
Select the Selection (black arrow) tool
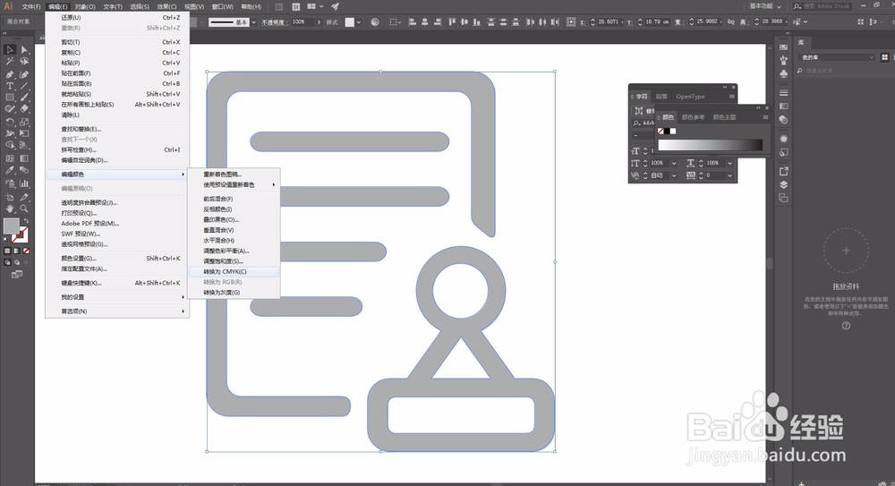[x=10, y=50]
